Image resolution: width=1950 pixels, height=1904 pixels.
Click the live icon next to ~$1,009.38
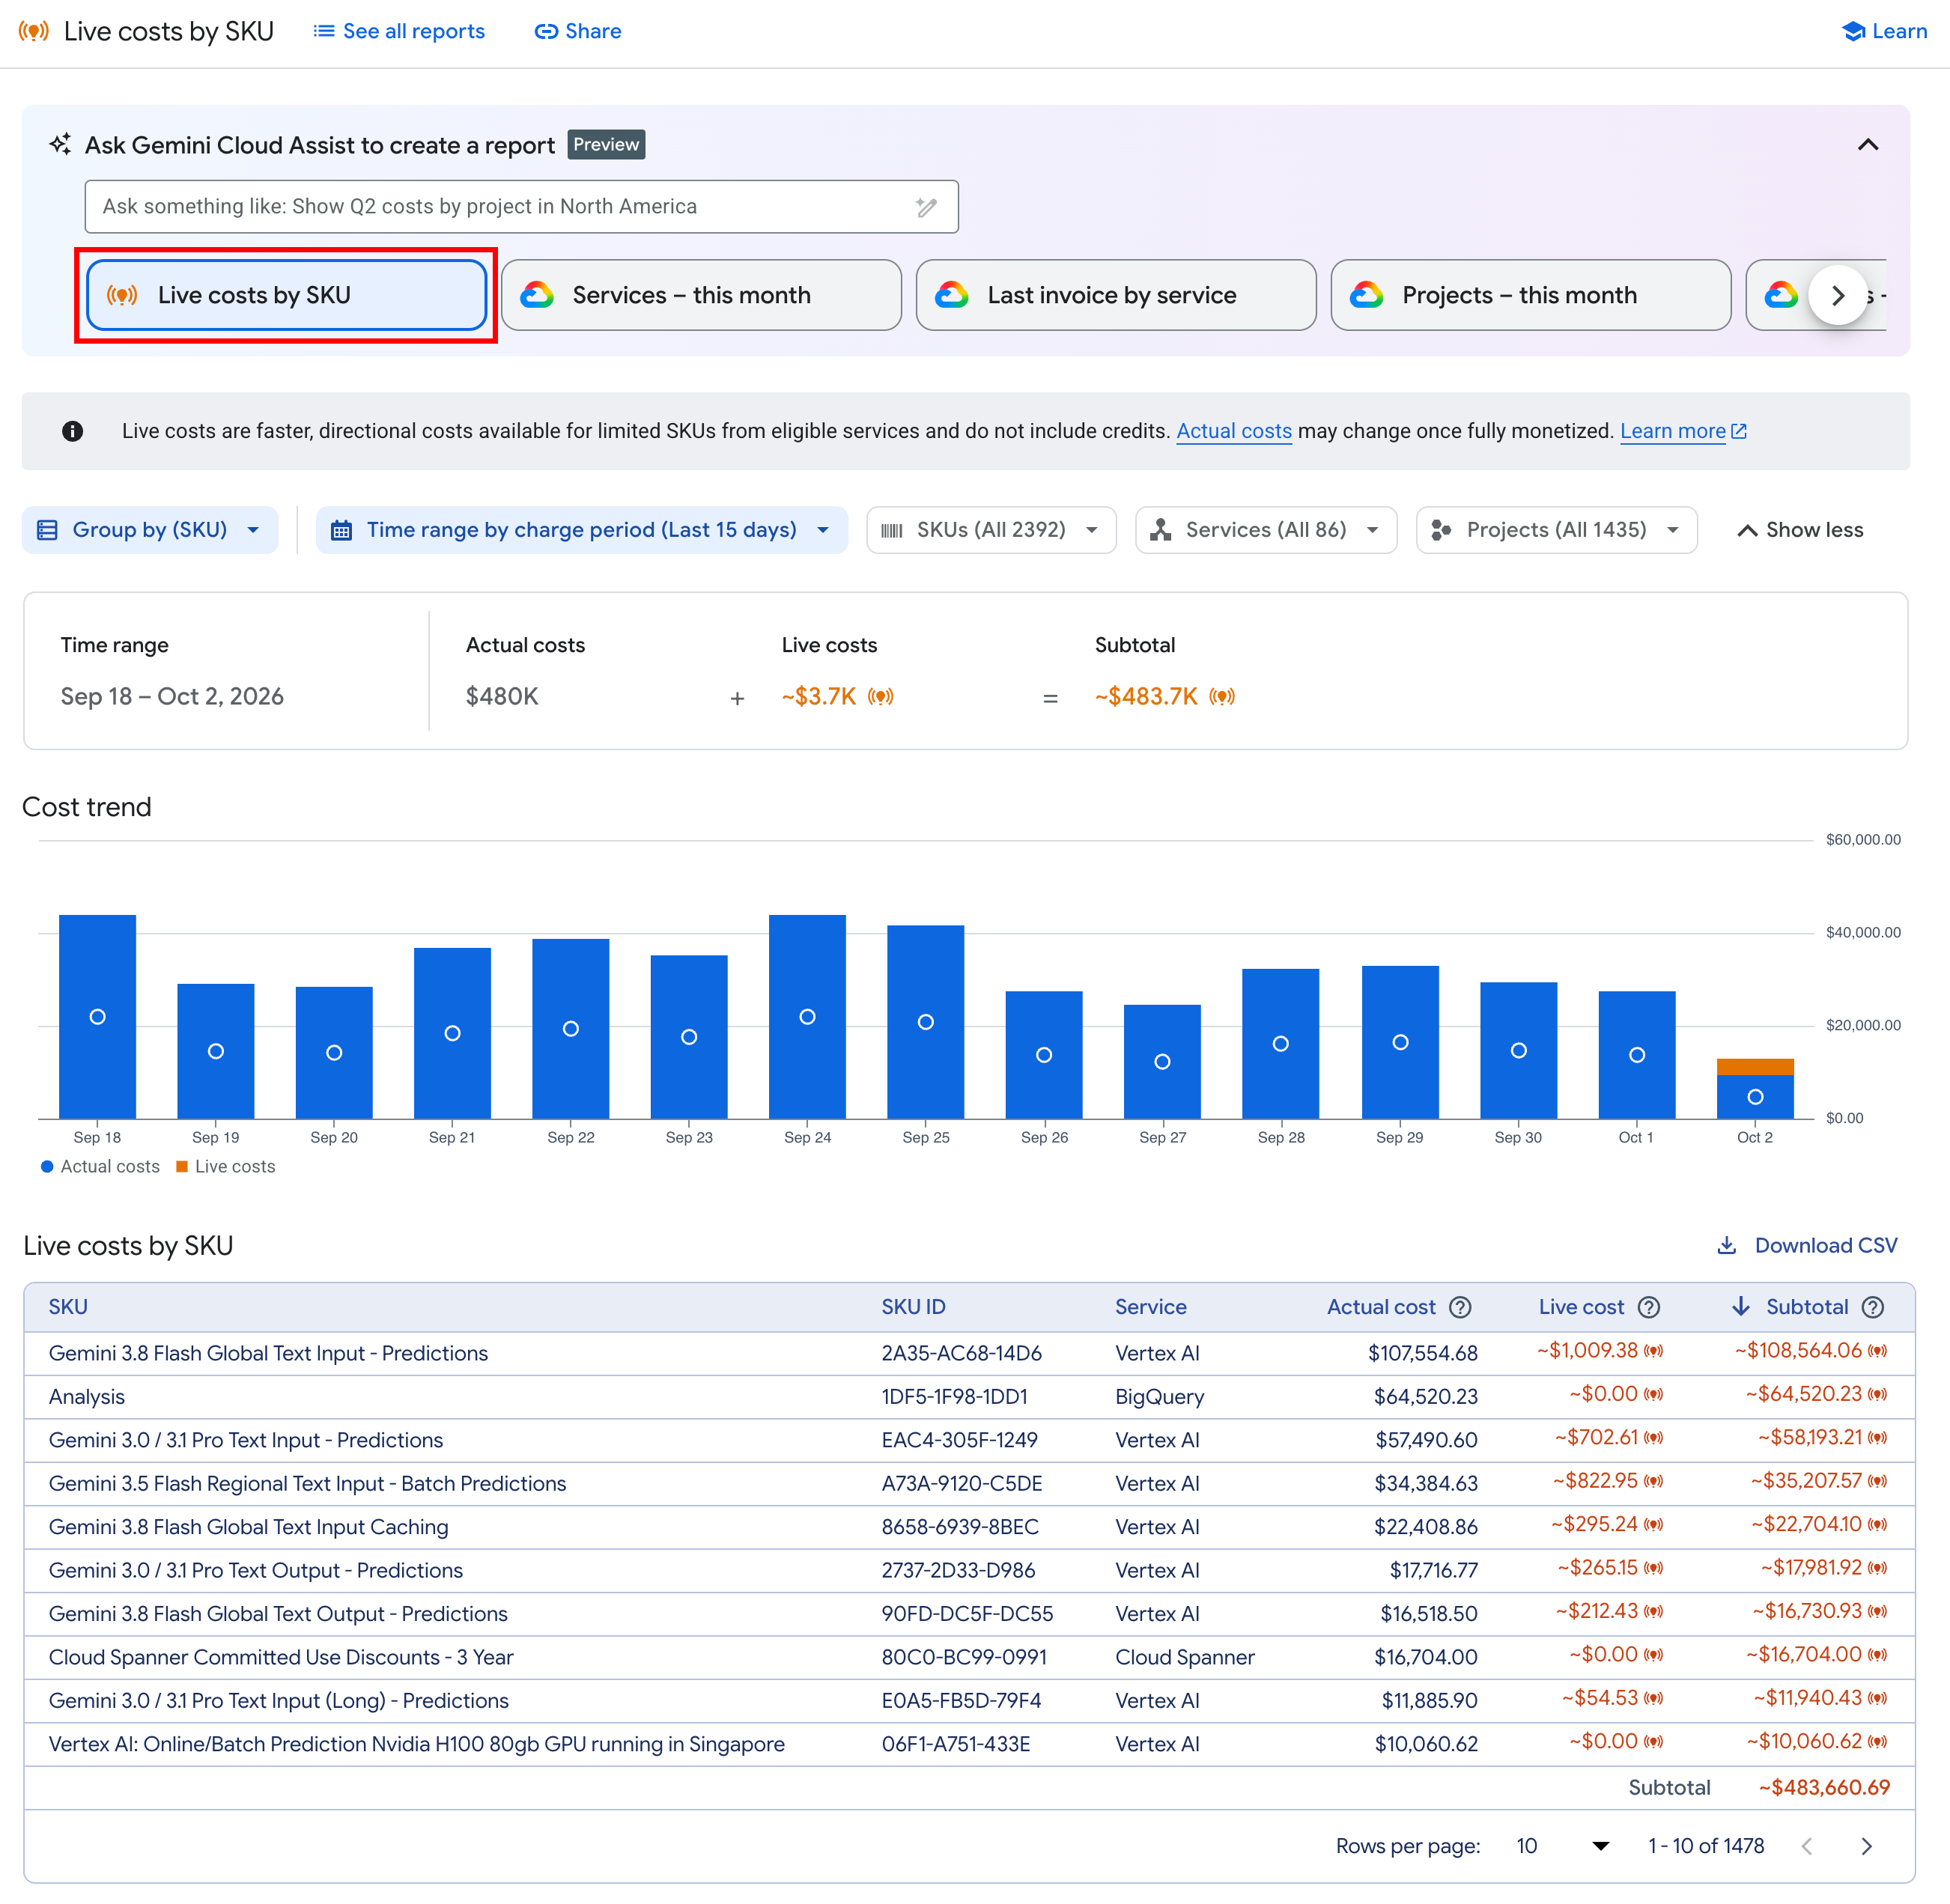(1653, 1351)
